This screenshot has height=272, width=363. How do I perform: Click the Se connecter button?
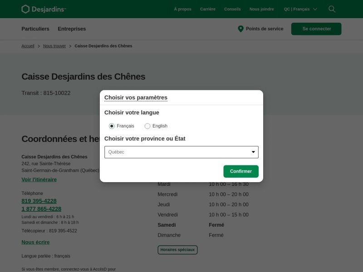316,29
